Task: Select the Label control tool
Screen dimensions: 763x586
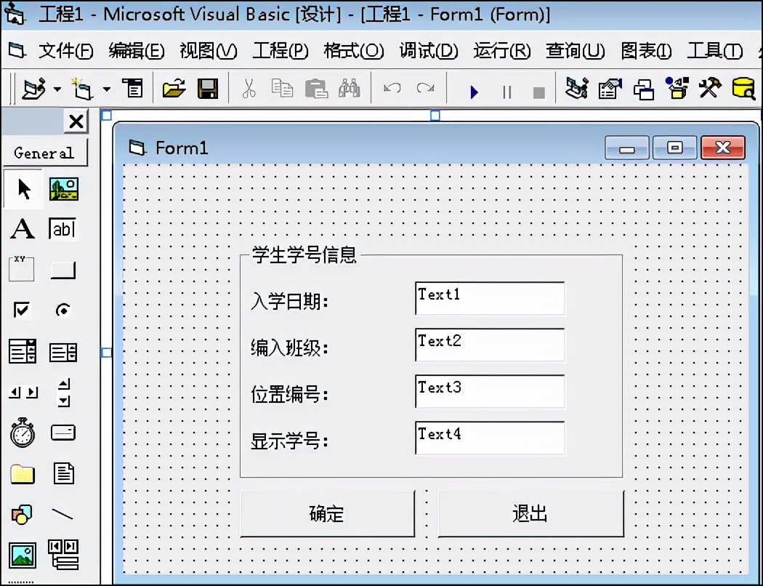Action: [x=22, y=229]
